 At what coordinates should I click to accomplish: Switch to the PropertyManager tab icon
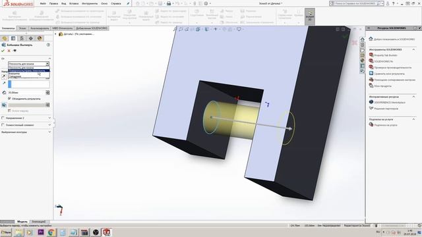click(13, 38)
